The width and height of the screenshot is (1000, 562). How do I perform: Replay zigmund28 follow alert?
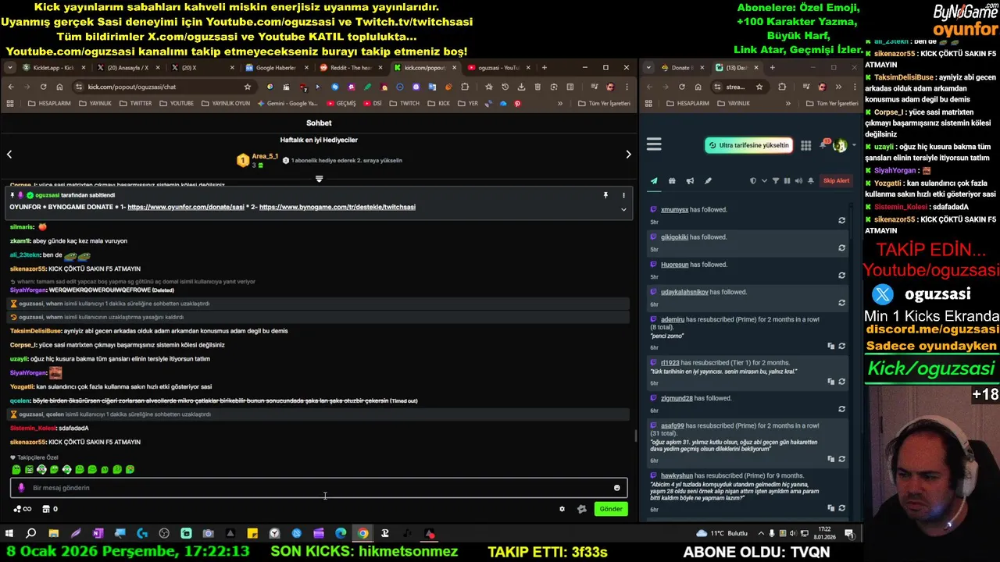point(841,409)
